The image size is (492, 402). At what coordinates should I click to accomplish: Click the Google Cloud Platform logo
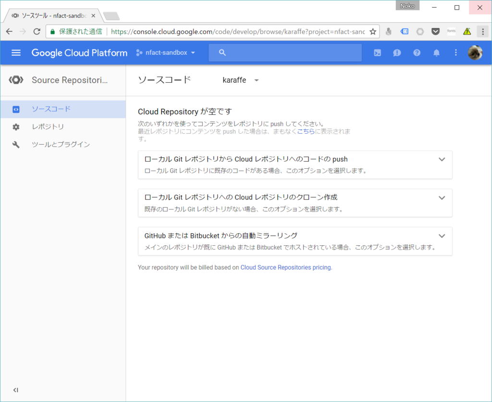click(x=79, y=53)
